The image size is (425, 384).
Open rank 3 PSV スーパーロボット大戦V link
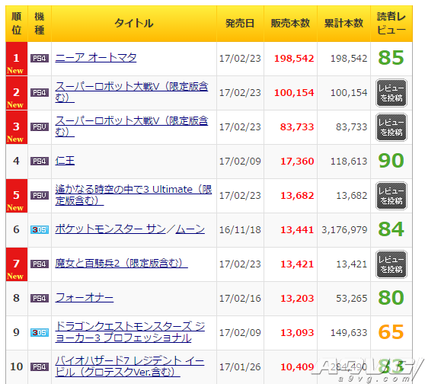[132, 126]
